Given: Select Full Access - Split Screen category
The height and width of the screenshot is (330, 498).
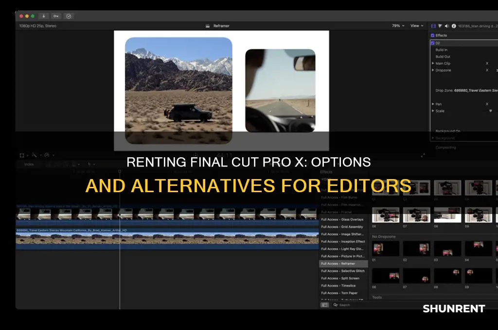Looking at the screenshot, I should [x=343, y=279].
